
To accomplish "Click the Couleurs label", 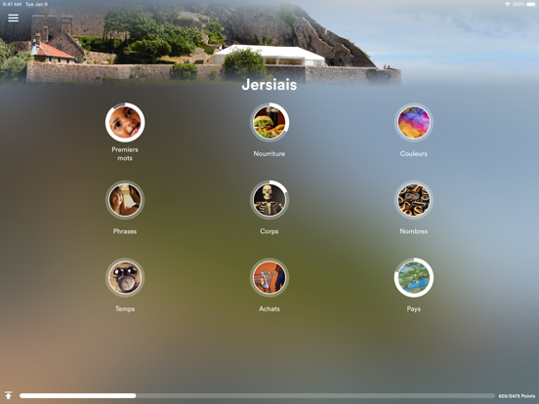I will pyautogui.click(x=414, y=153).
